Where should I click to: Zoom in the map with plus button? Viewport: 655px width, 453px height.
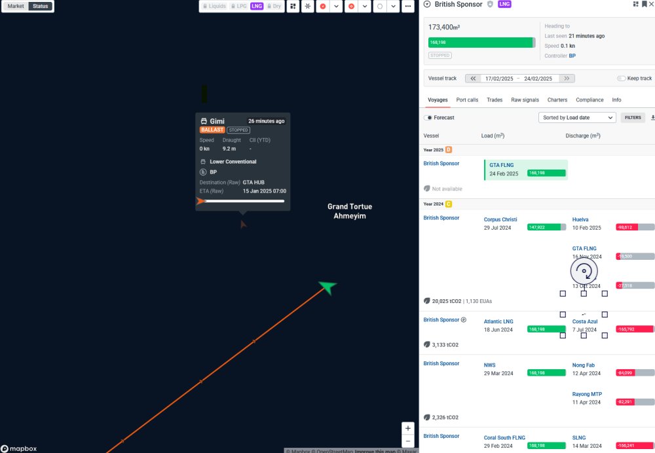[x=407, y=428]
